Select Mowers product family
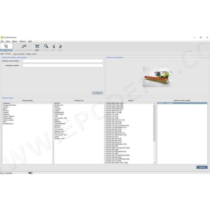The width and height of the screenshot is (210, 210). [x=27, y=111]
